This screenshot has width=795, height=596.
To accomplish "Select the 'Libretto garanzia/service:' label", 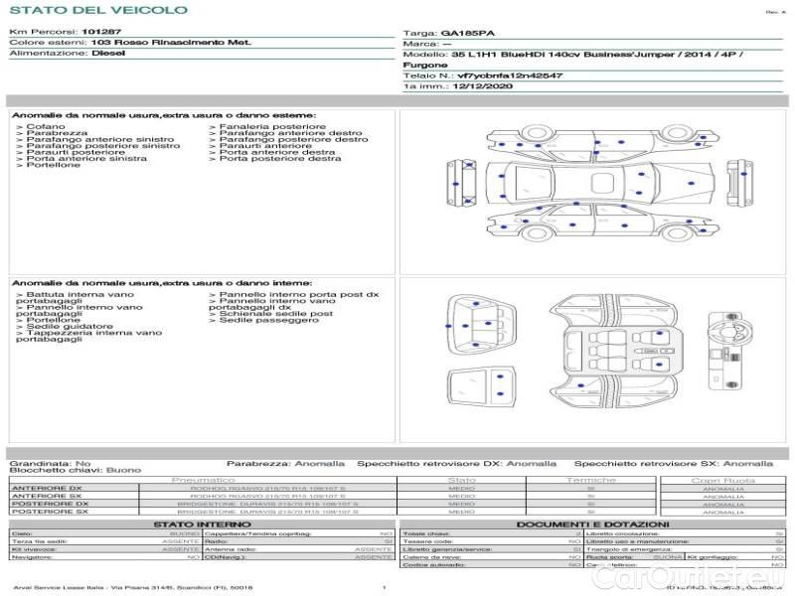I will (x=447, y=549).
